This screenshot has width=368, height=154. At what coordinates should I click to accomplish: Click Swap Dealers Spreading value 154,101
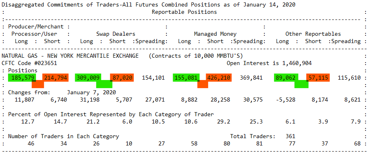click(153, 78)
